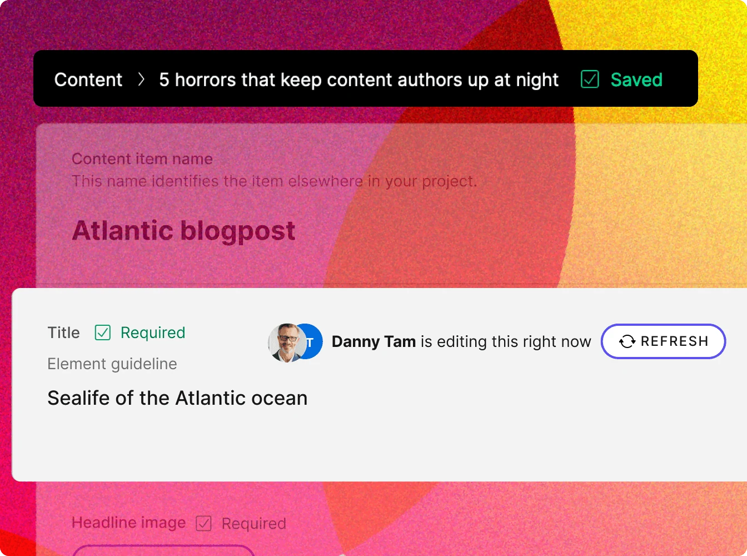Toggle the Required checkbox for the Title element
The image size is (747, 556).
click(102, 332)
